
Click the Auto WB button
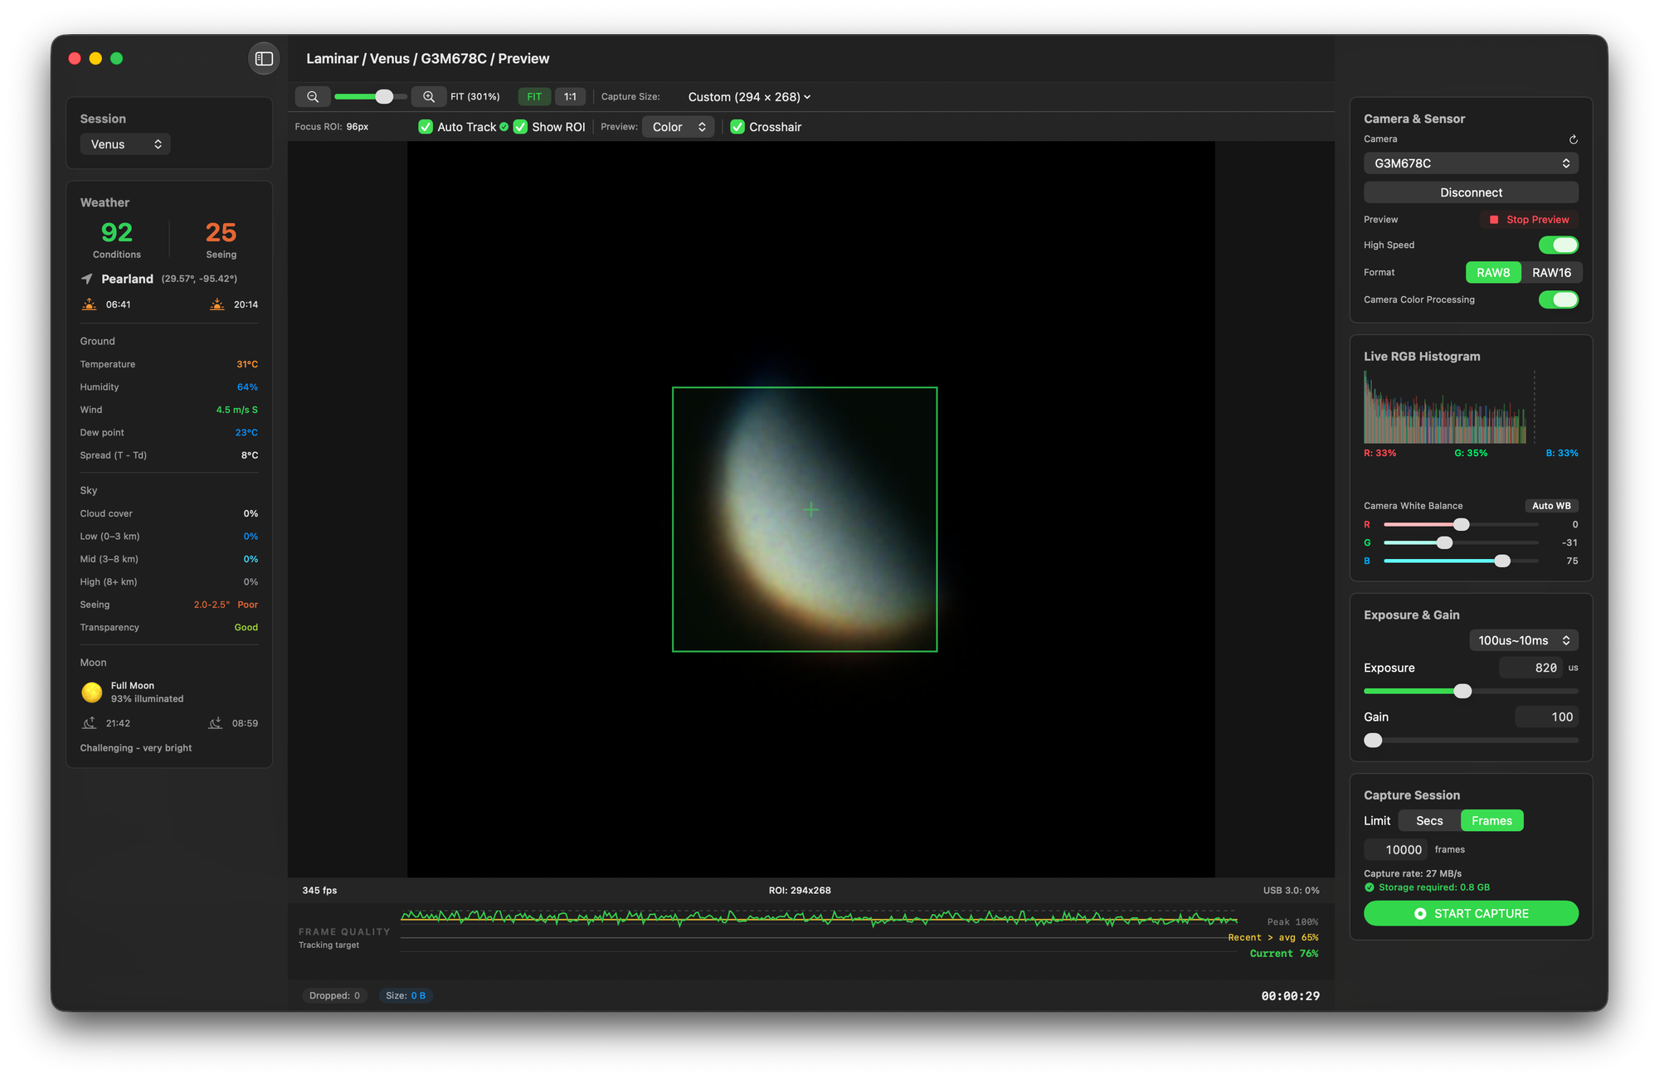(x=1551, y=506)
